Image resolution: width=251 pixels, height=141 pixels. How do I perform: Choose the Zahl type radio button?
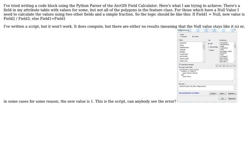pos(209,43)
